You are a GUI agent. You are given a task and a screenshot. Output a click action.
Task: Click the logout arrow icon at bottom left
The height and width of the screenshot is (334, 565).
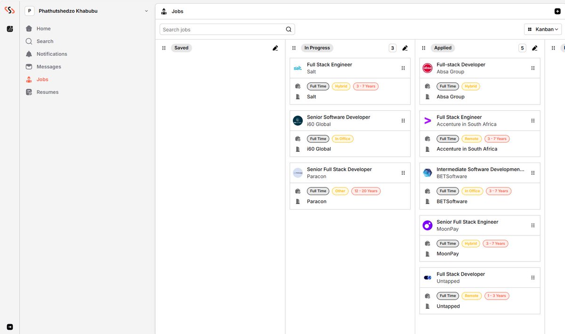coord(10,326)
